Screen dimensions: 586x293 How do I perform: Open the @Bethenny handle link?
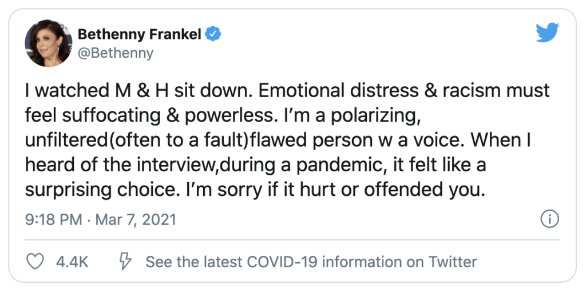click(116, 53)
